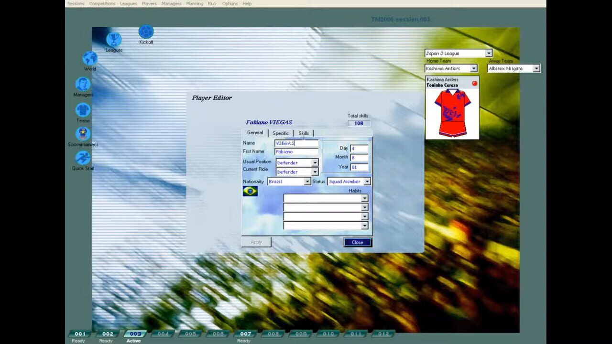Expand the Current Role dropdown
This screenshot has width=612, height=344.
tap(315, 172)
